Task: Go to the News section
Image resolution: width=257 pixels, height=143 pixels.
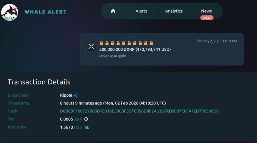Action: point(207,11)
